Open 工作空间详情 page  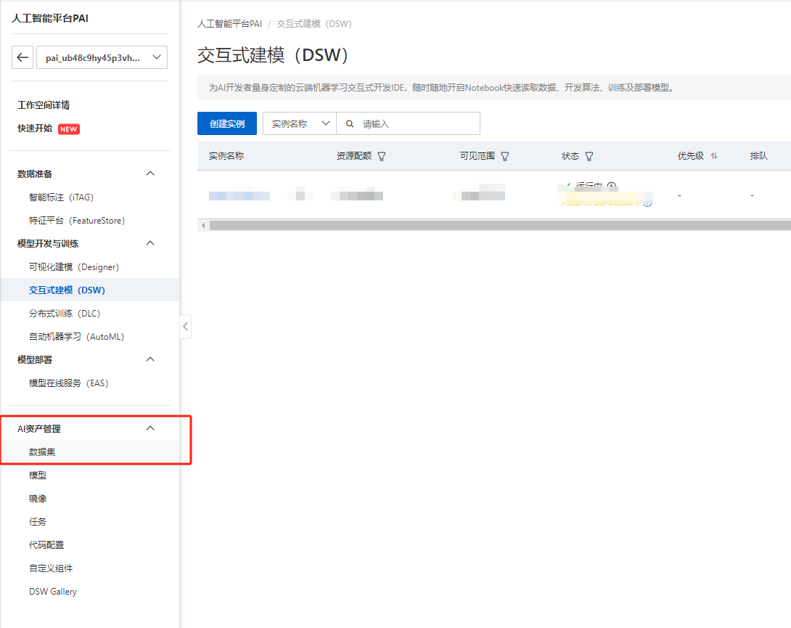[x=44, y=105]
